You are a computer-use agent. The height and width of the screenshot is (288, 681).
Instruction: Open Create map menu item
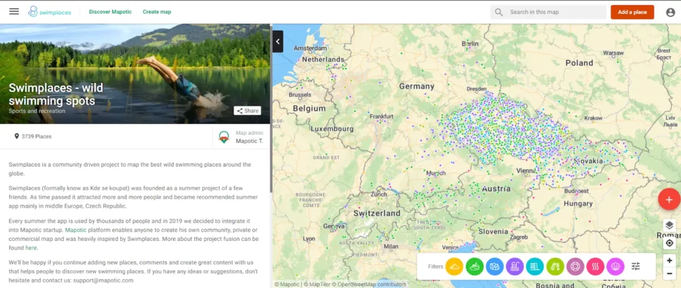157,12
